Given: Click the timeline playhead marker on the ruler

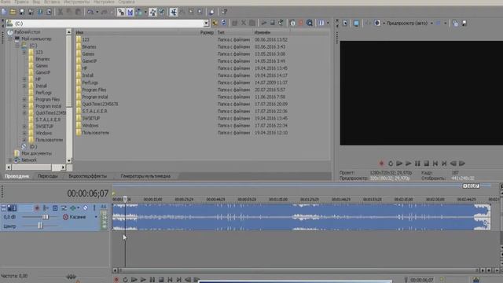Looking at the screenshot, I should (125, 199).
